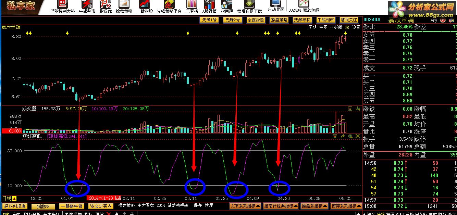The image size is (457, 215).
Task: Go to 启动界面 startup screen icon
Action: click(276, 3)
